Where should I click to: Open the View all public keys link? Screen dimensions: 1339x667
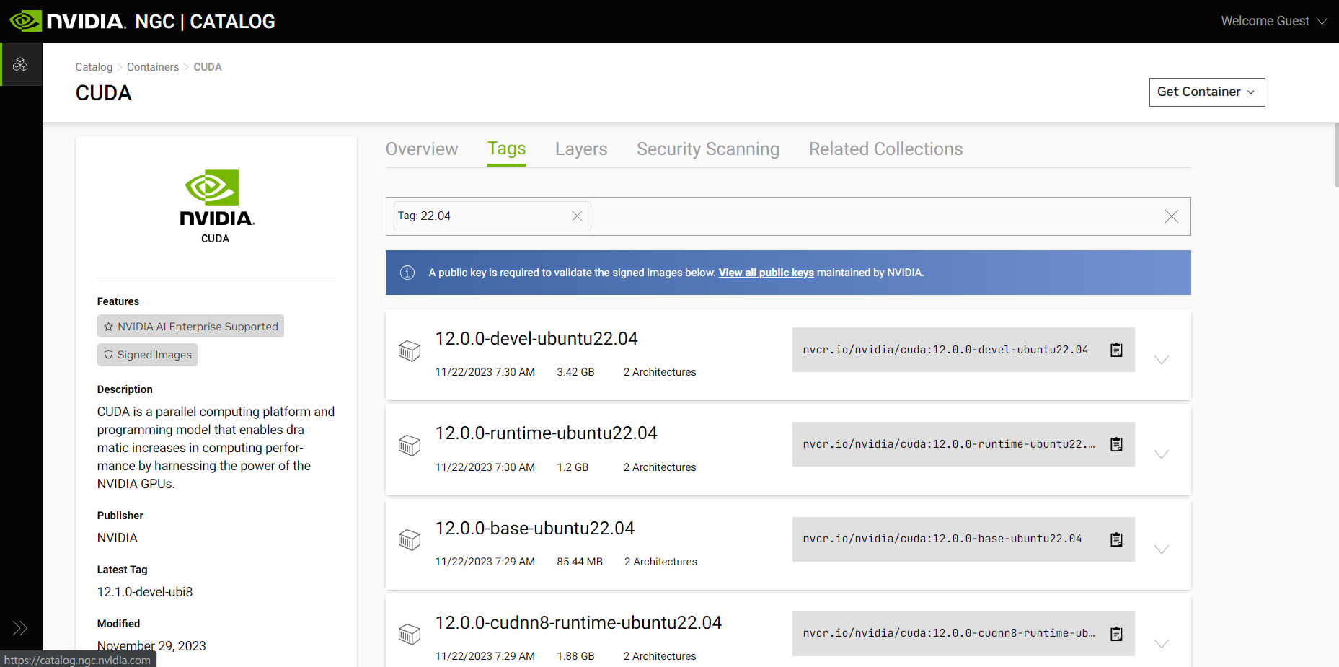(x=766, y=273)
